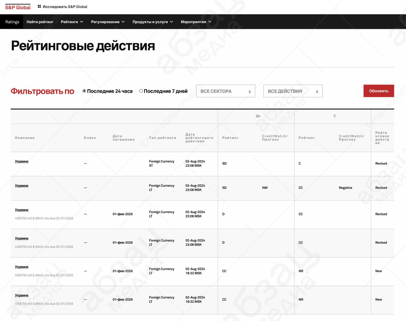Open the ВСЕ ДЕЙСТВИЯ dropdown
The height and width of the screenshot is (321, 406).
pyautogui.click(x=293, y=91)
